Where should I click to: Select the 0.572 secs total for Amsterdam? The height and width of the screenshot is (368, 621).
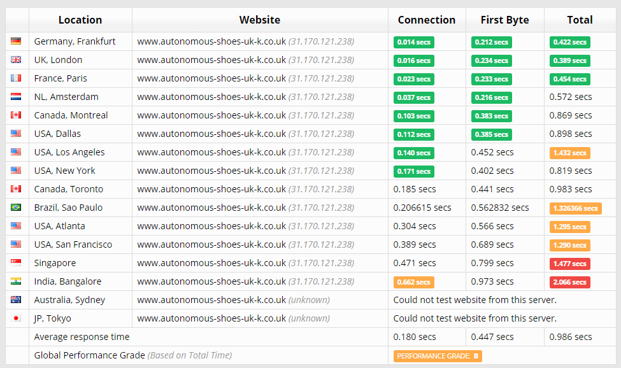571,97
